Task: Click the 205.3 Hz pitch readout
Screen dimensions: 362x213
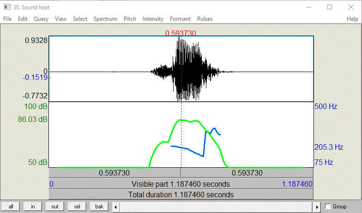Action: pos(329,147)
